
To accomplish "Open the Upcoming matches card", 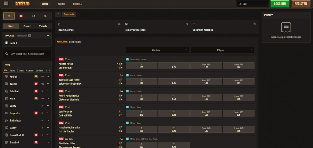I will 224,27.
